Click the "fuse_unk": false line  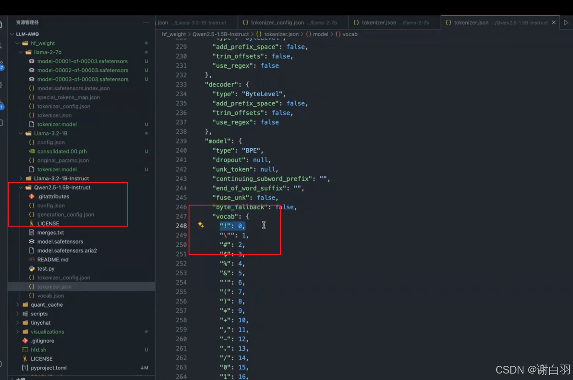click(x=245, y=198)
